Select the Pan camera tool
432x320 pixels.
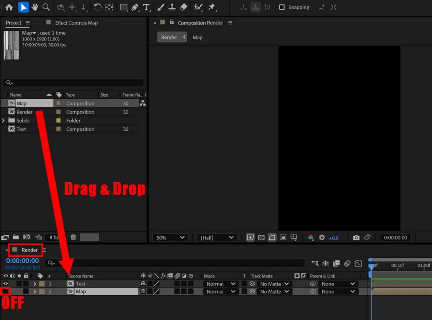(x=72, y=8)
